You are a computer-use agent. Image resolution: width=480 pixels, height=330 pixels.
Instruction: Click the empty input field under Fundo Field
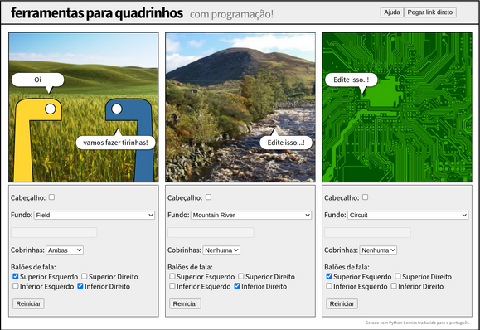click(54, 233)
